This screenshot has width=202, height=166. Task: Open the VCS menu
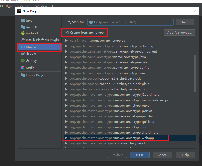(x=29, y=6)
